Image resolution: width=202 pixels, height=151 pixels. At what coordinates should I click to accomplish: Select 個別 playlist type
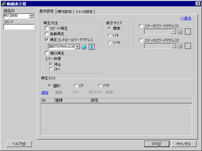[x=50, y=85]
